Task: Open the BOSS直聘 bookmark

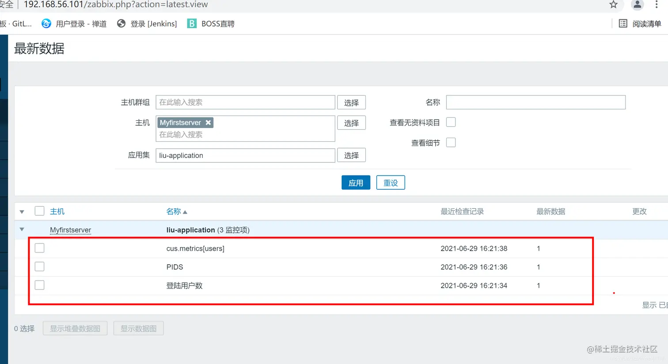Action: coord(211,24)
